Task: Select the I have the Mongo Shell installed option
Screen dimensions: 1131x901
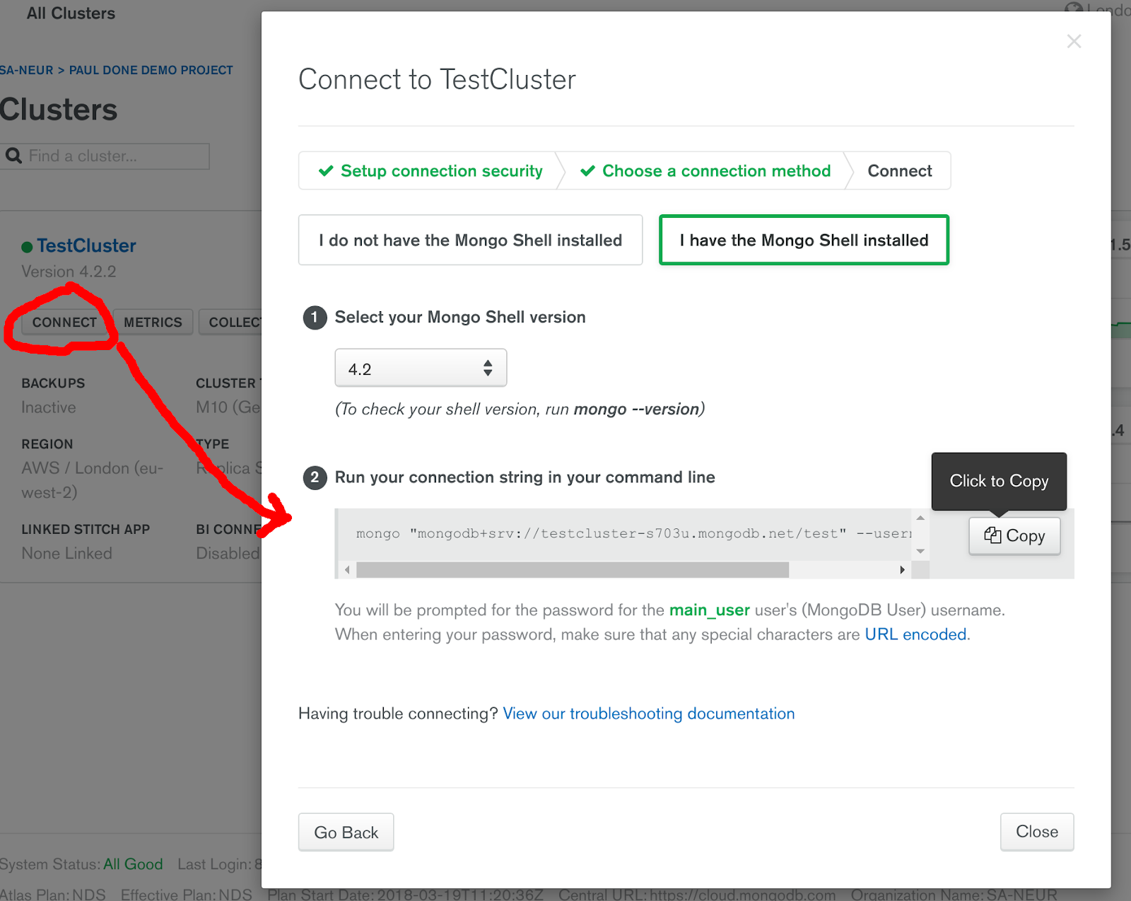Action: point(803,240)
